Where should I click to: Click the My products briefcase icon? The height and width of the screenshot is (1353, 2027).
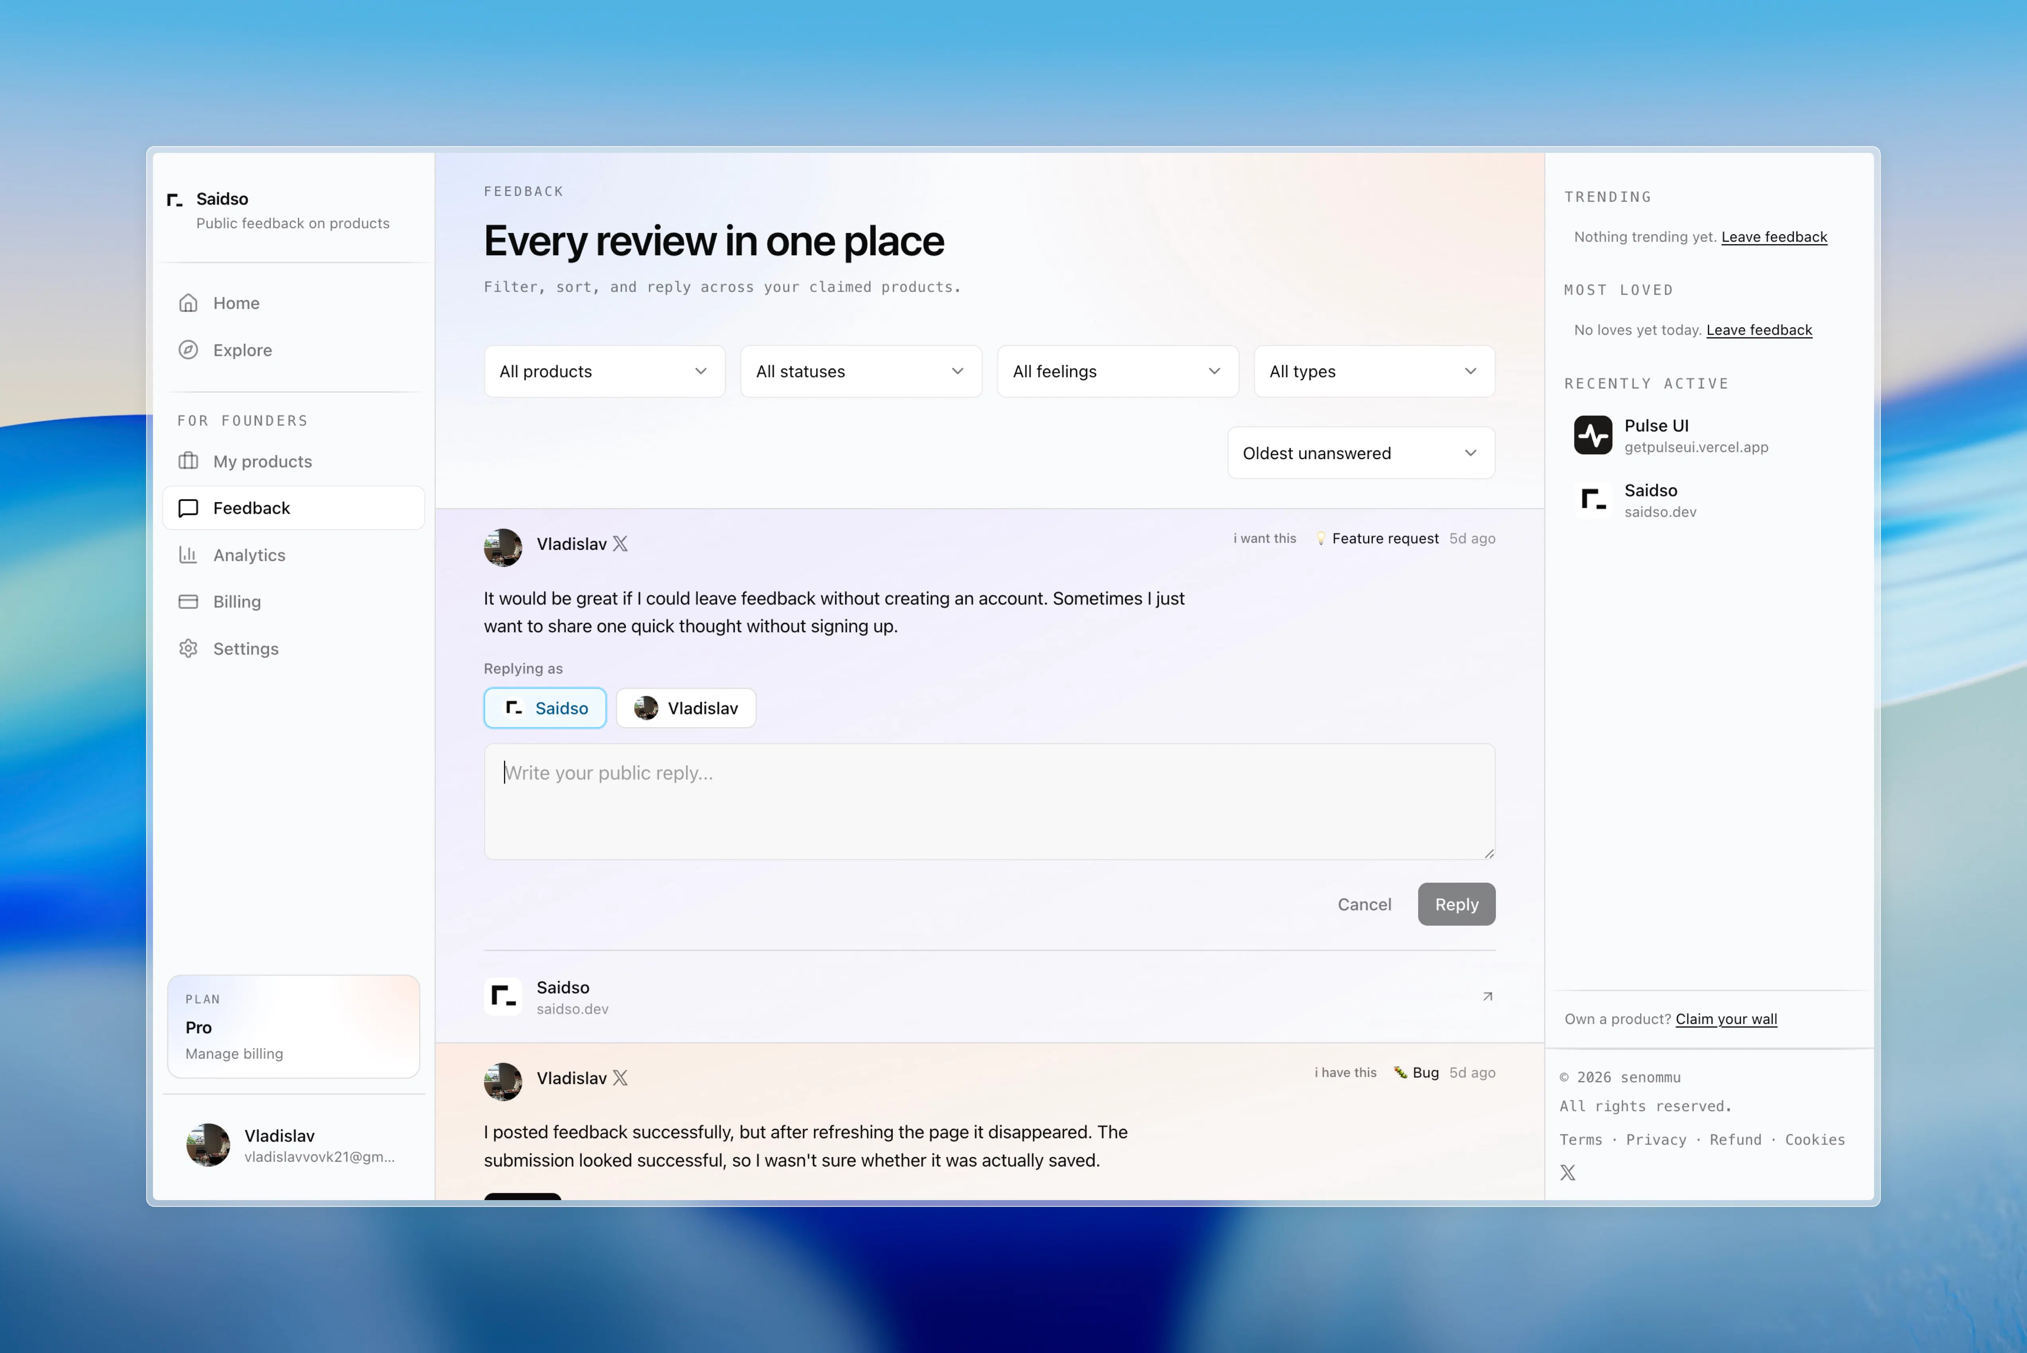(x=188, y=461)
